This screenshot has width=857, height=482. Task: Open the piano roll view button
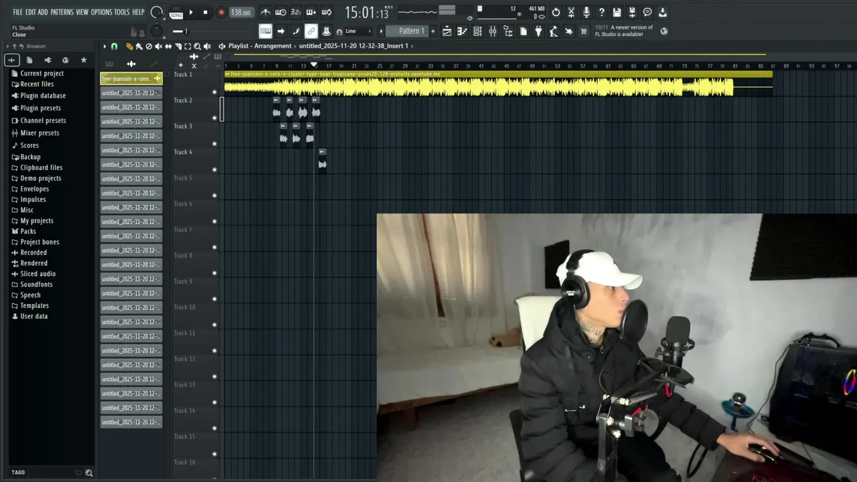point(463,31)
